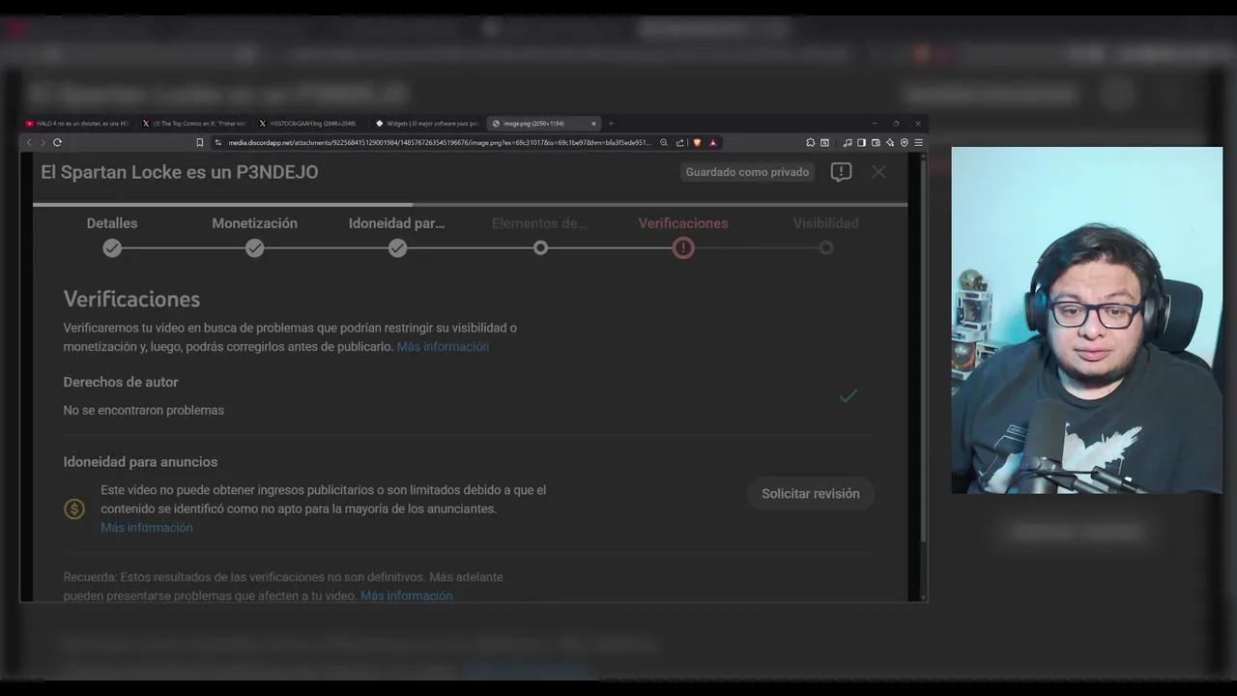
Task: Select the image.png tab
Action: 544,124
